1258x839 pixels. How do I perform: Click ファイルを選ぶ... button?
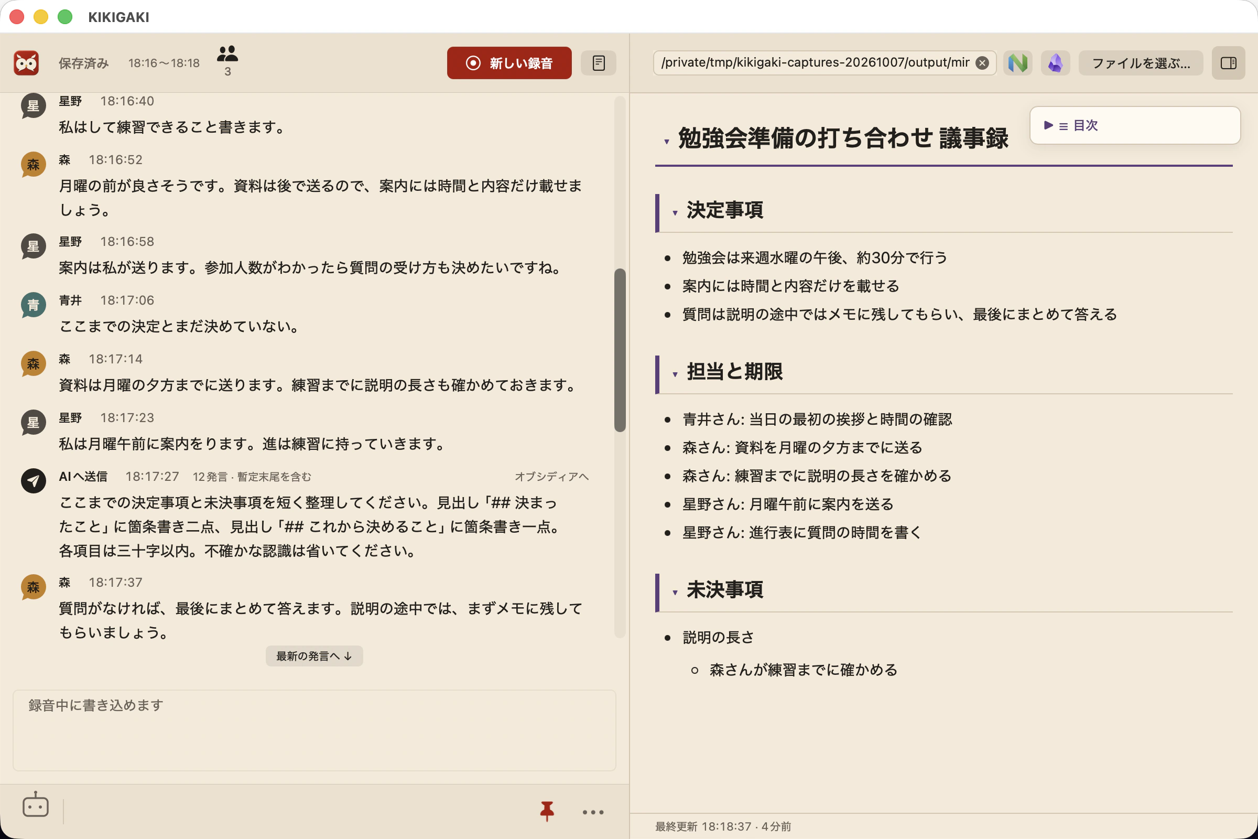tap(1141, 63)
